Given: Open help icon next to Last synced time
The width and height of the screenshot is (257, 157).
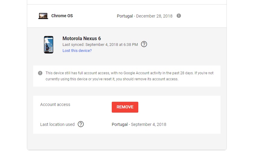Looking at the screenshot, I should (x=144, y=44).
